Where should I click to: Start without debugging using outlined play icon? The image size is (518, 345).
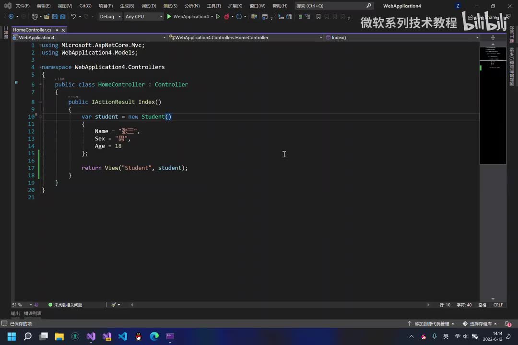(x=218, y=16)
